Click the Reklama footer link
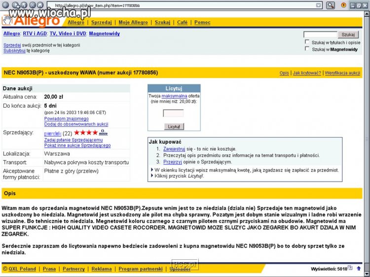 pyautogui.click(x=102, y=269)
